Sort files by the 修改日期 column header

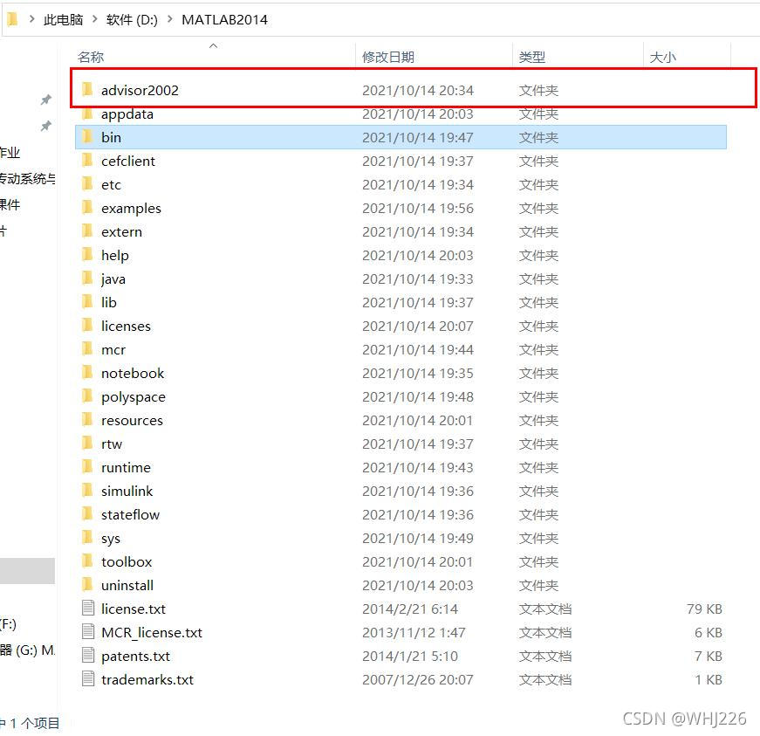pos(389,56)
